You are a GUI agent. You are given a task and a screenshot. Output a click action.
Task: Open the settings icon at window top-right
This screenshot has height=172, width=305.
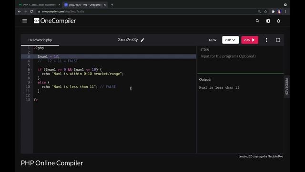285,5
